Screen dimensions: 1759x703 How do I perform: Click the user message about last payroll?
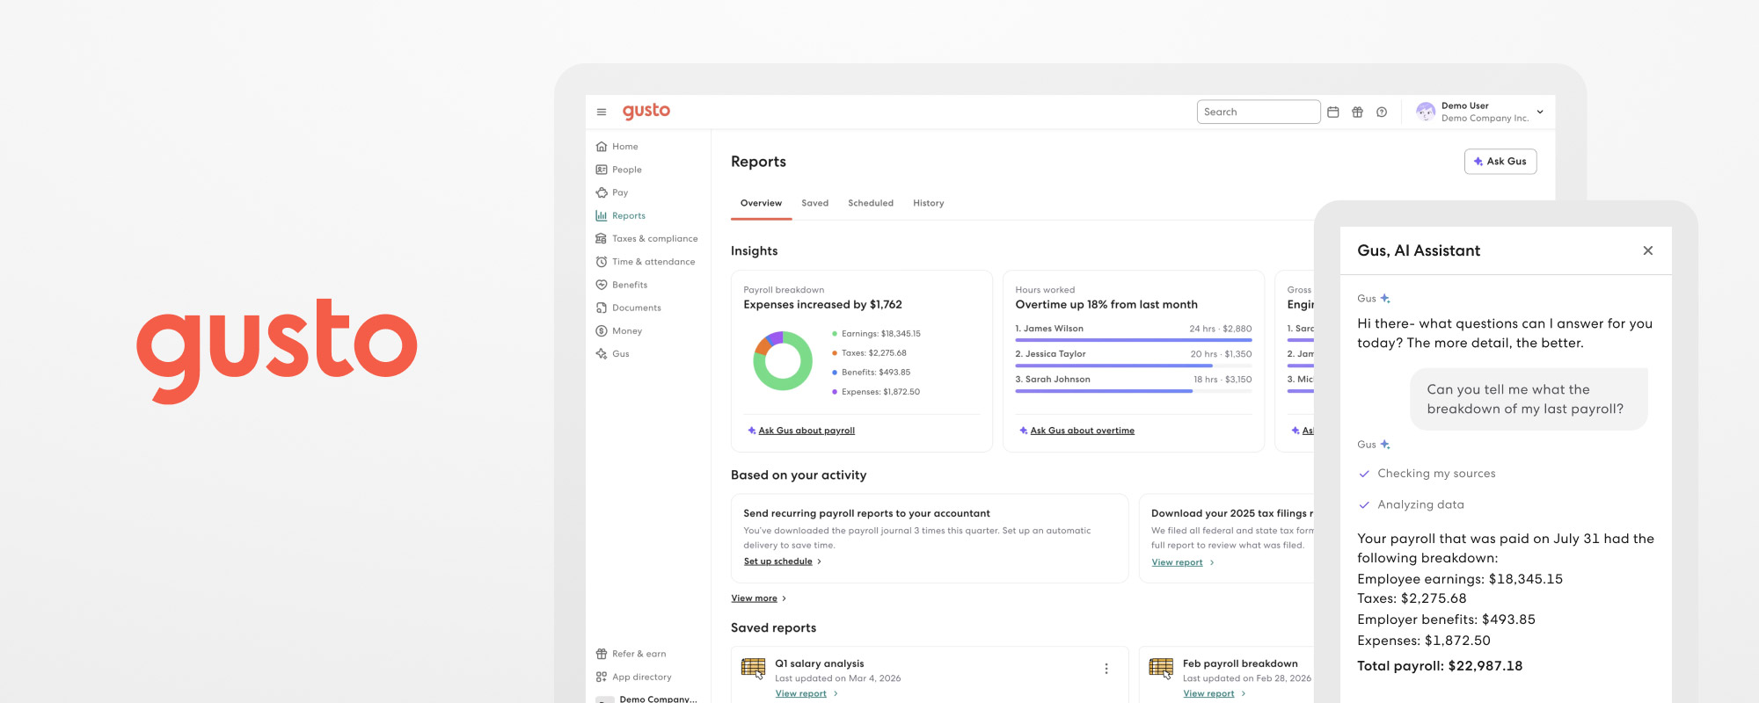[1529, 399]
